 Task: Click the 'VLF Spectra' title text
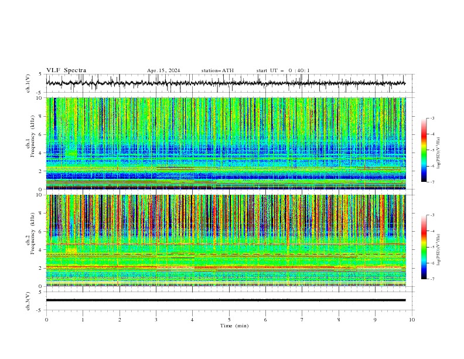point(66,70)
